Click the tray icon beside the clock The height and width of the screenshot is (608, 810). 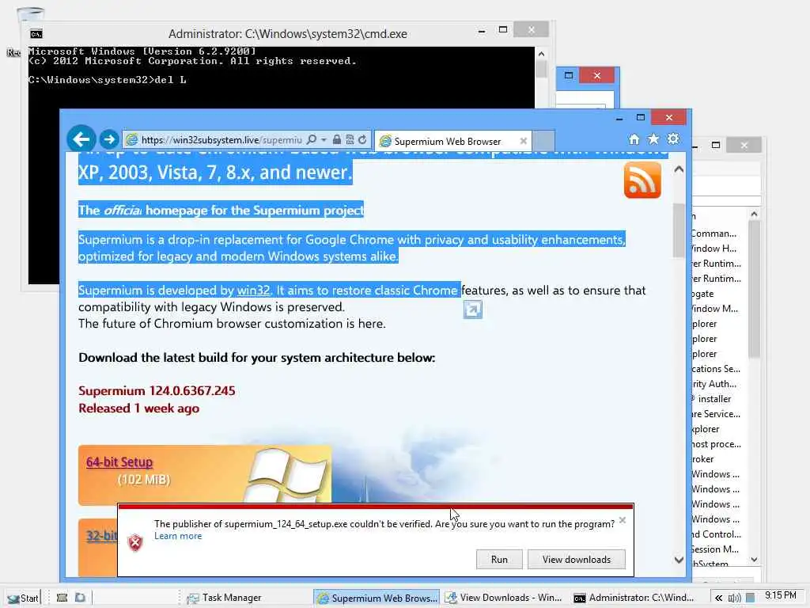tap(751, 598)
